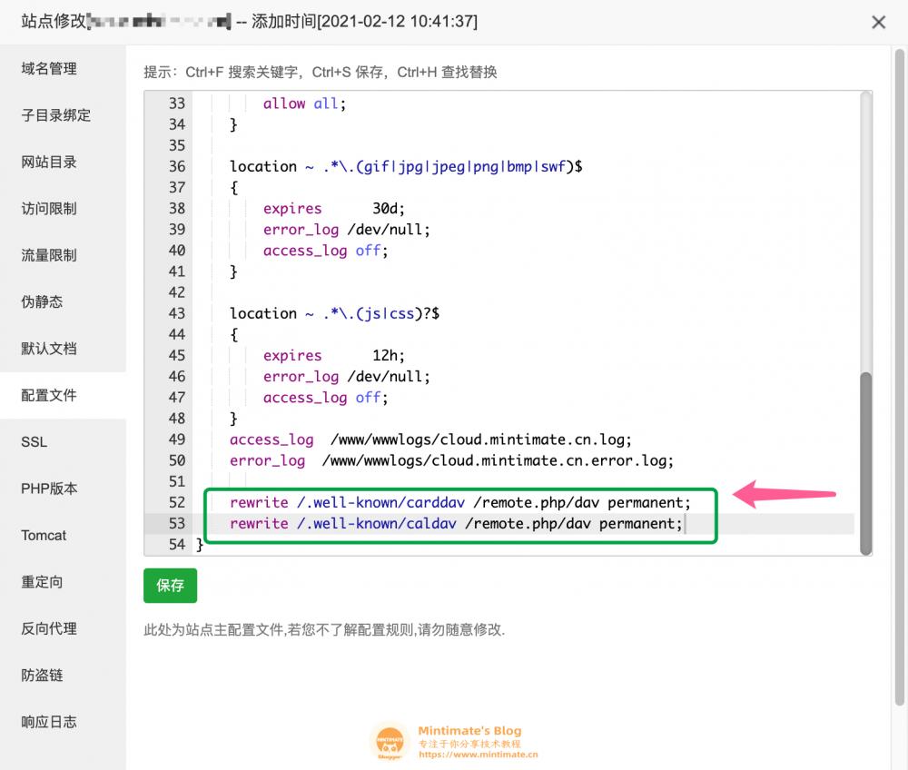Select 默认文档 in sidebar

tap(49, 349)
